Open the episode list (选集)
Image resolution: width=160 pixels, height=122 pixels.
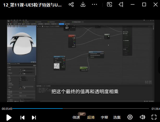point(117,117)
